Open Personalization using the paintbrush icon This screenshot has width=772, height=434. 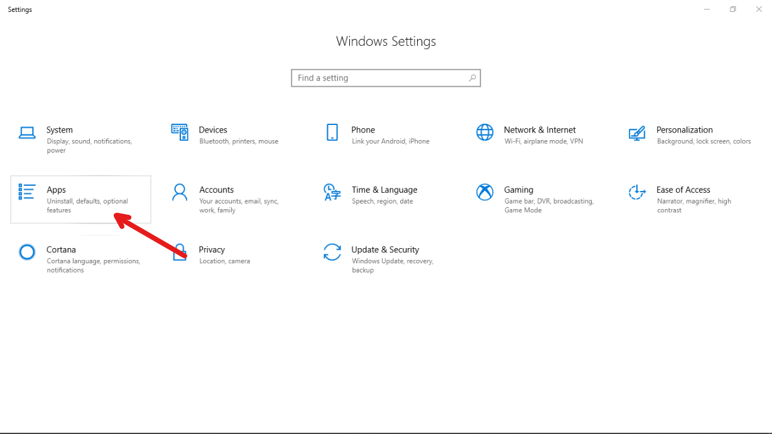click(637, 133)
